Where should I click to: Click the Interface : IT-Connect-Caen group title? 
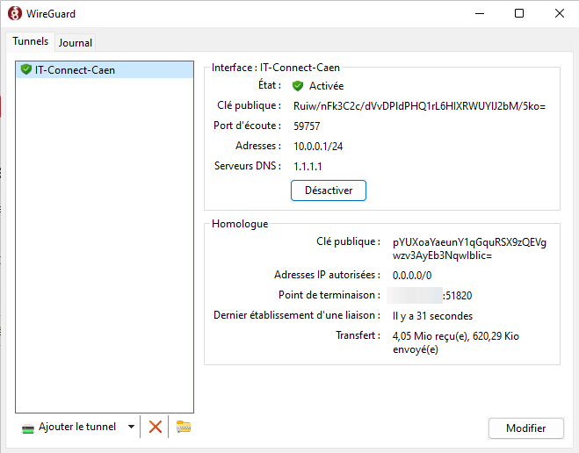click(276, 68)
